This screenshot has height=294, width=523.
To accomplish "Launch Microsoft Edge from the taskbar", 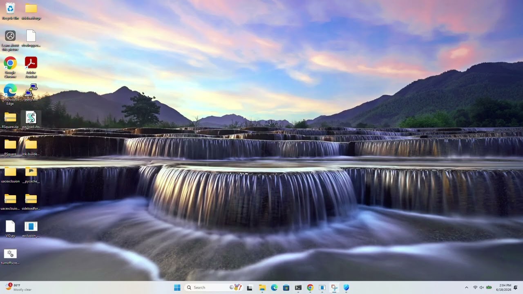I will [274, 287].
